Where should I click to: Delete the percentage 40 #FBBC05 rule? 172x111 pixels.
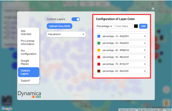(145, 50)
